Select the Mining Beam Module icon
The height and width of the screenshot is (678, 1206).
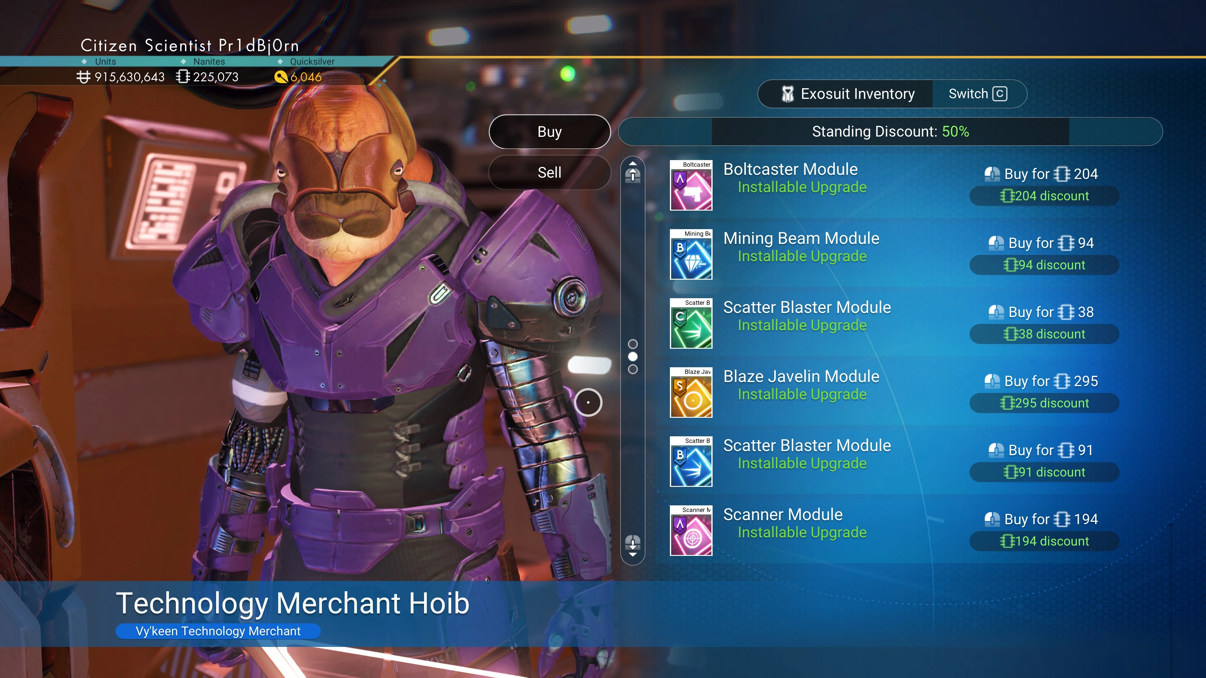point(691,254)
